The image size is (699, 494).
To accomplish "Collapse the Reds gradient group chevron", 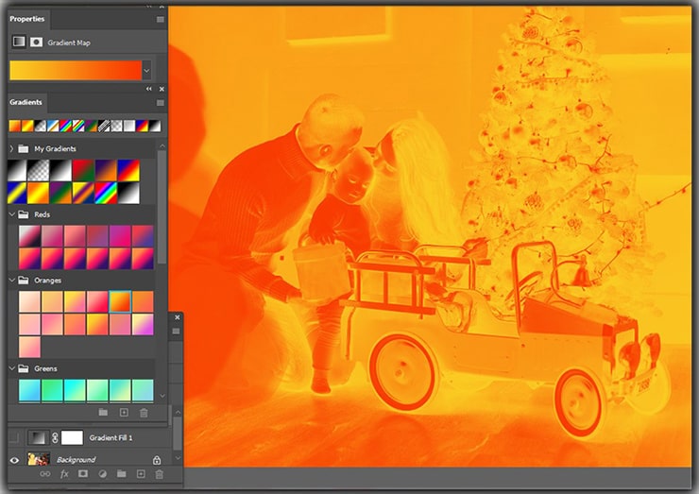I will [x=12, y=214].
